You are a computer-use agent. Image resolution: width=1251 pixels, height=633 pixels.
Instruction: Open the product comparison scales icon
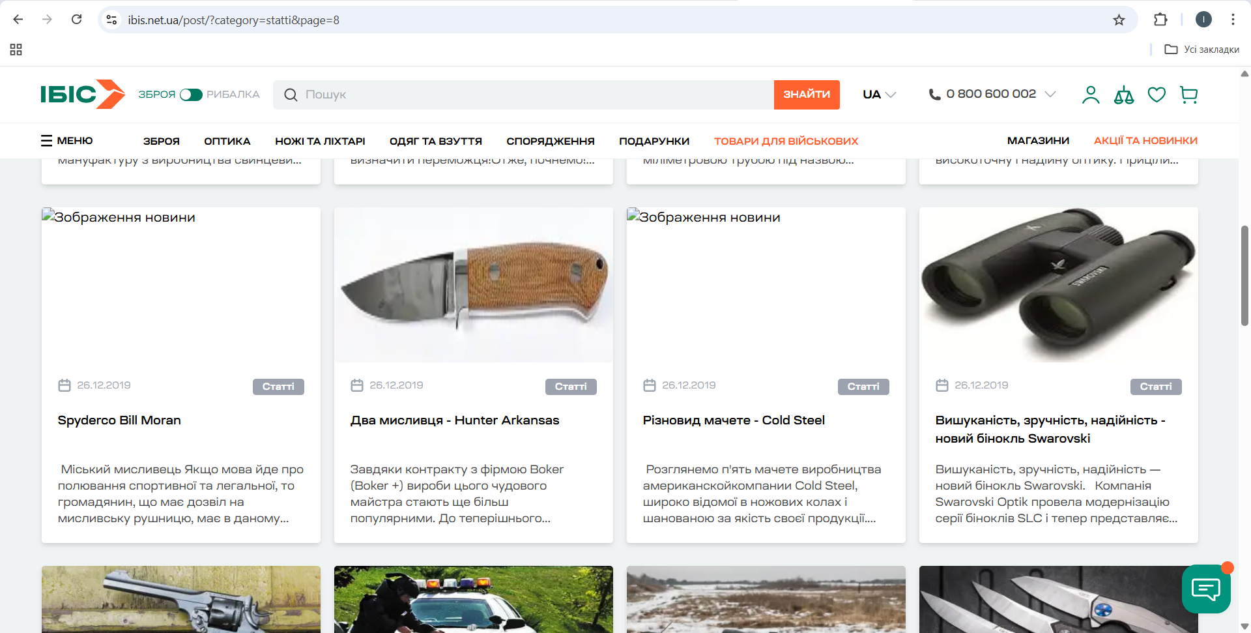click(x=1124, y=95)
